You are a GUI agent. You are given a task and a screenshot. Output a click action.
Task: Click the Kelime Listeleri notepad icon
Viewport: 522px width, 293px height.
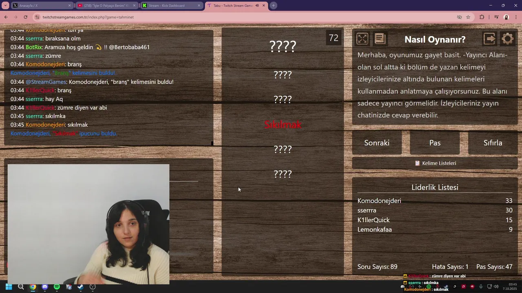(417, 163)
